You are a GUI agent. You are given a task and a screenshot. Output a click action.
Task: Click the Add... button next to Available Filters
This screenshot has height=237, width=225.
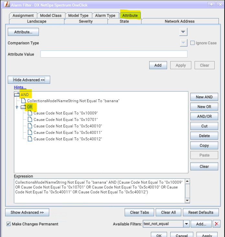[201, 224]
